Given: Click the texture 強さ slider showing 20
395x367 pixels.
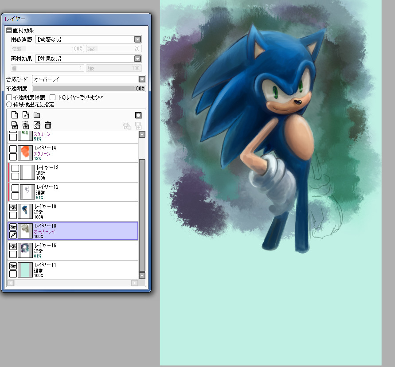Looking at the screenshot, I should (113, 49).
